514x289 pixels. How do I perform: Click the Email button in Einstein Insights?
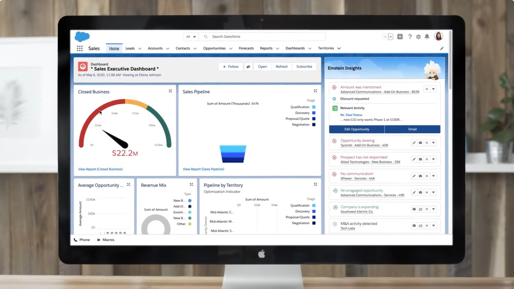click(413, 129)
